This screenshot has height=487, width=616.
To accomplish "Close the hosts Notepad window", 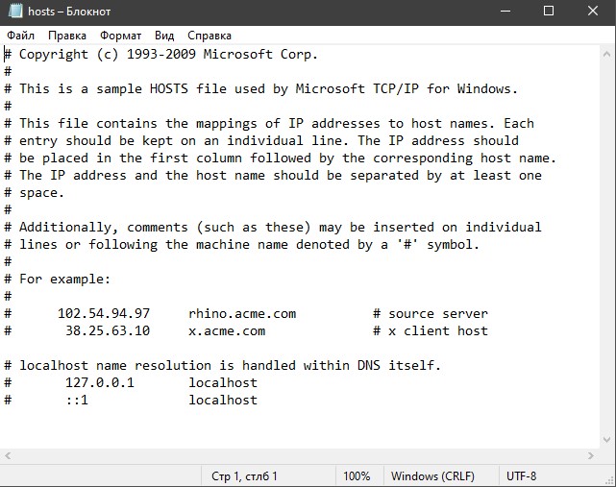I will point(592,11).
